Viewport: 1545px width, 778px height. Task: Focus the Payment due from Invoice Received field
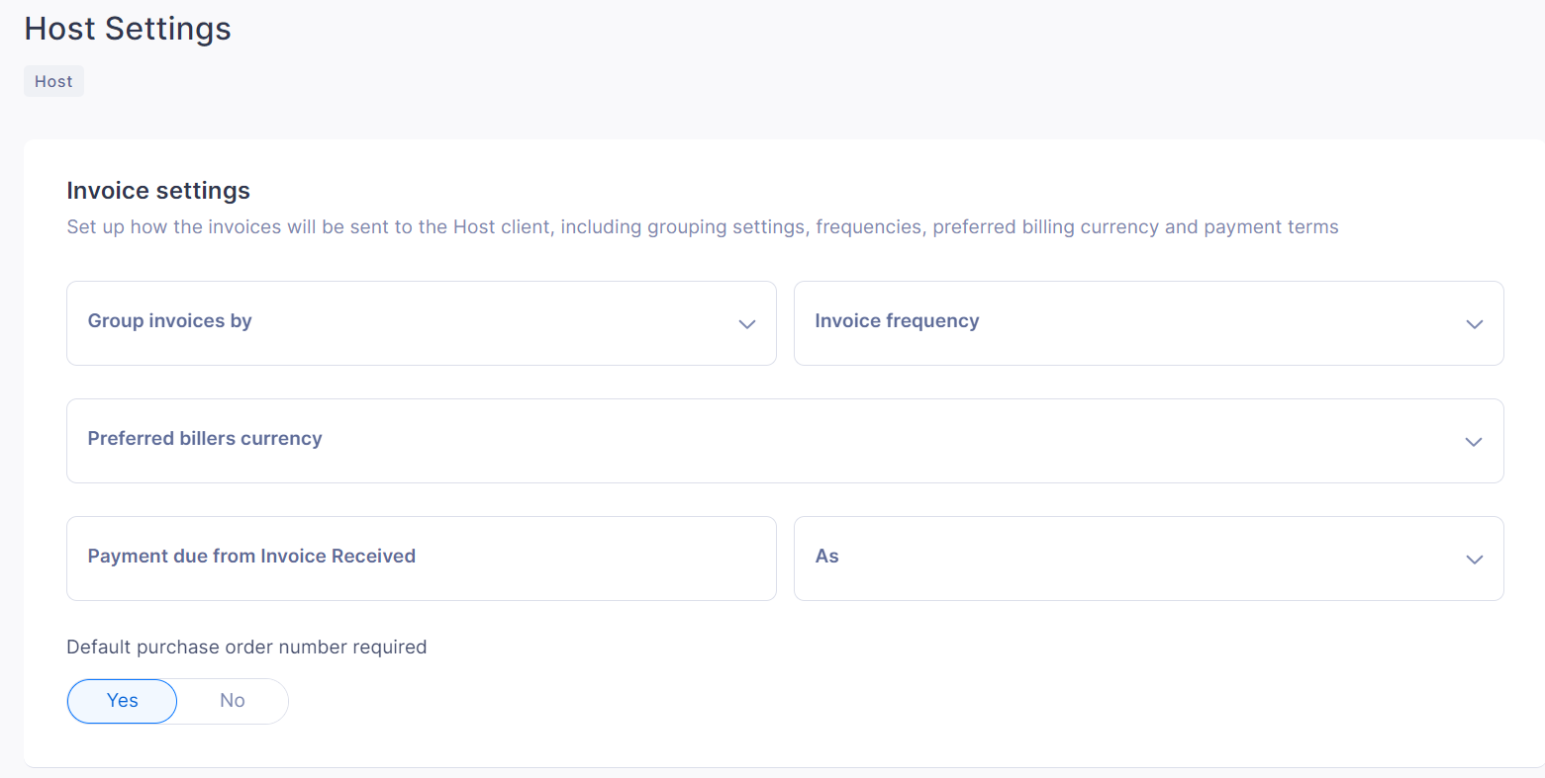pos(422,559)
